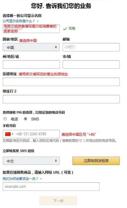The image size is (127, 208).
Task: Click the green 可用 checkmark icon
Action: pyautogui.click(x=65, y=29)
